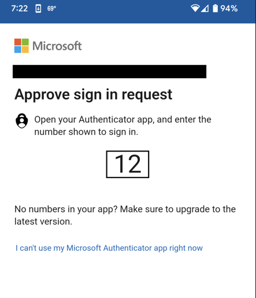Viewport: 256px width, 298px height.
Task: Tap the number 12 box
Action: (128, 164)
